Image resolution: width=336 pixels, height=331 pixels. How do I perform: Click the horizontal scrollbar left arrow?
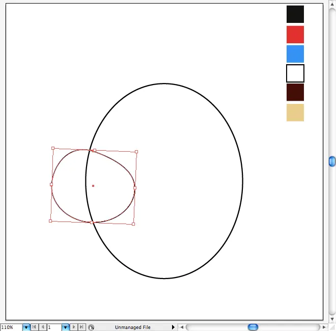tap(182, 327)
